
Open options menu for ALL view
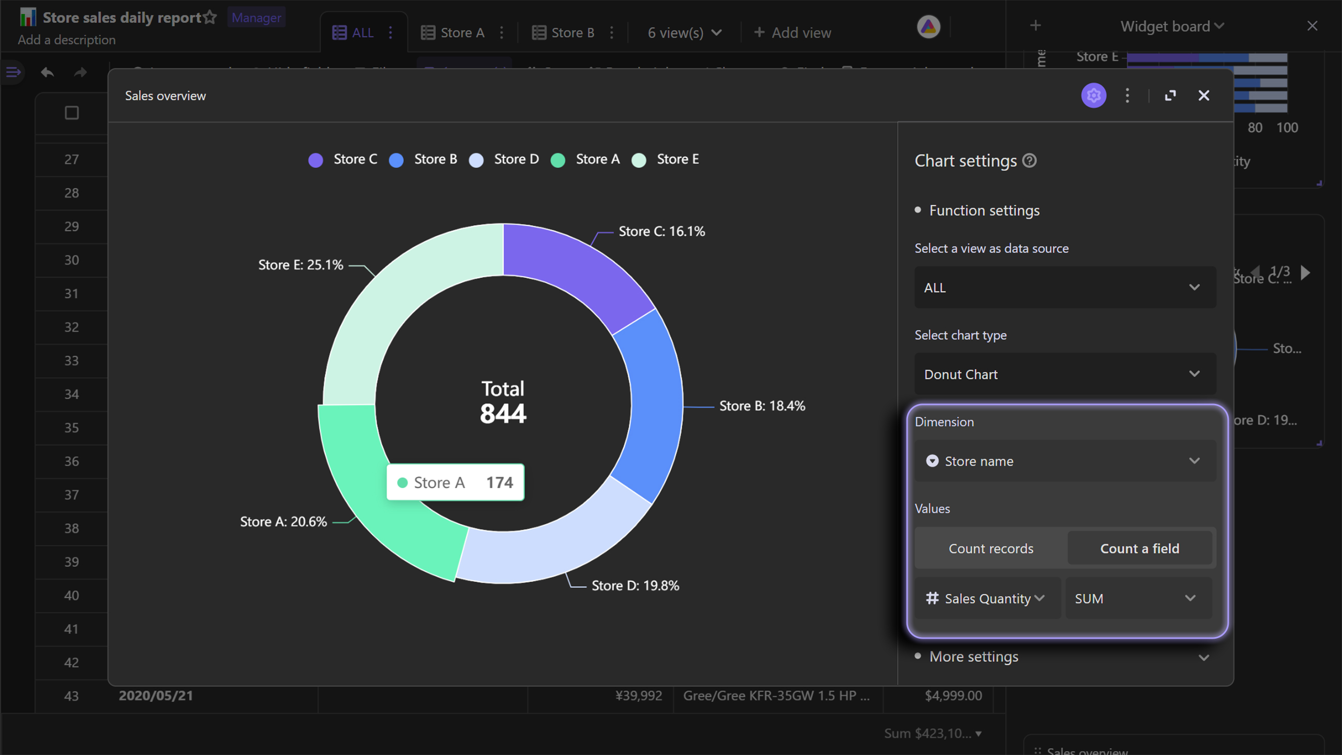tap(390, 33)
